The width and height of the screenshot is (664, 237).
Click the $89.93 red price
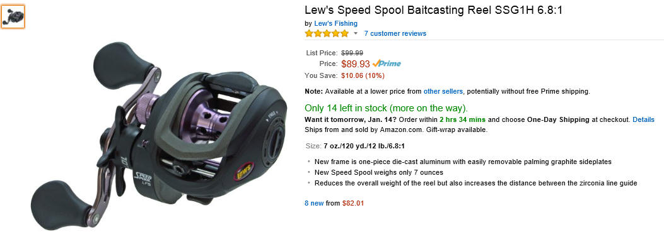point(356,64)
